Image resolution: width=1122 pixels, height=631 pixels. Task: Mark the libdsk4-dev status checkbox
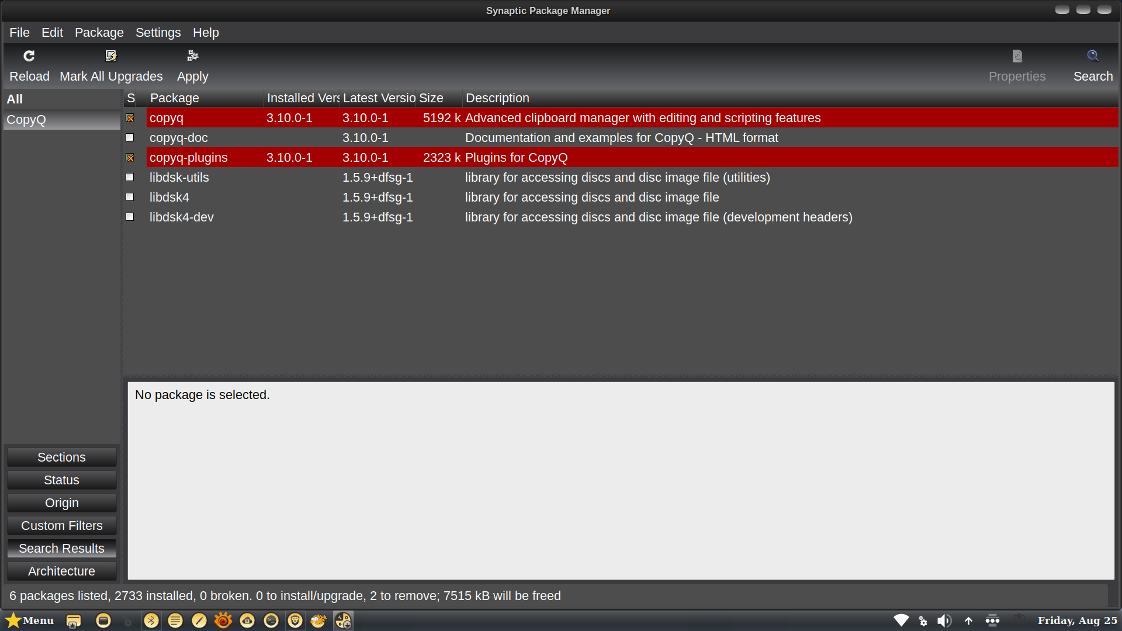click(130, 217)
